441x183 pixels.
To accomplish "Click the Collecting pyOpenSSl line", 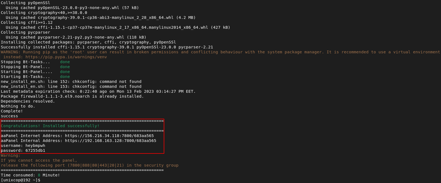I will pyautogui.click(x=26, y=3).
